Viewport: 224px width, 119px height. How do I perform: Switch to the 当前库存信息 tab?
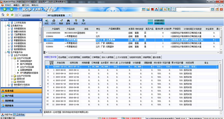click(x=134, y=57)
